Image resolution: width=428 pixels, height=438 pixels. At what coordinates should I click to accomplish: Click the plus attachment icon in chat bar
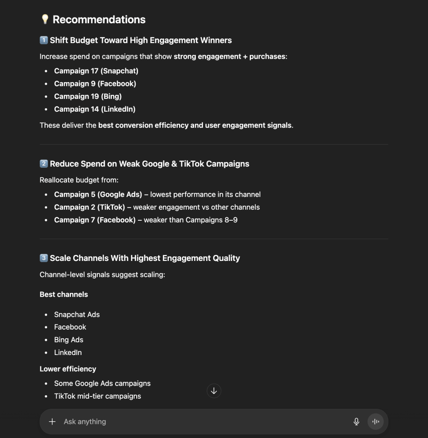pos(52,421)
